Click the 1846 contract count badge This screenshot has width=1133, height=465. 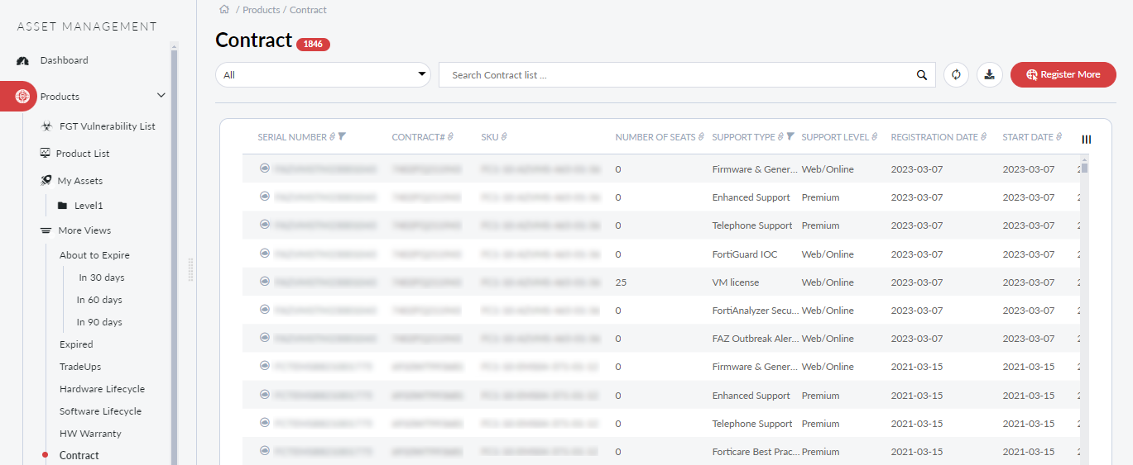pyautogui.click(x=313, y=45)
